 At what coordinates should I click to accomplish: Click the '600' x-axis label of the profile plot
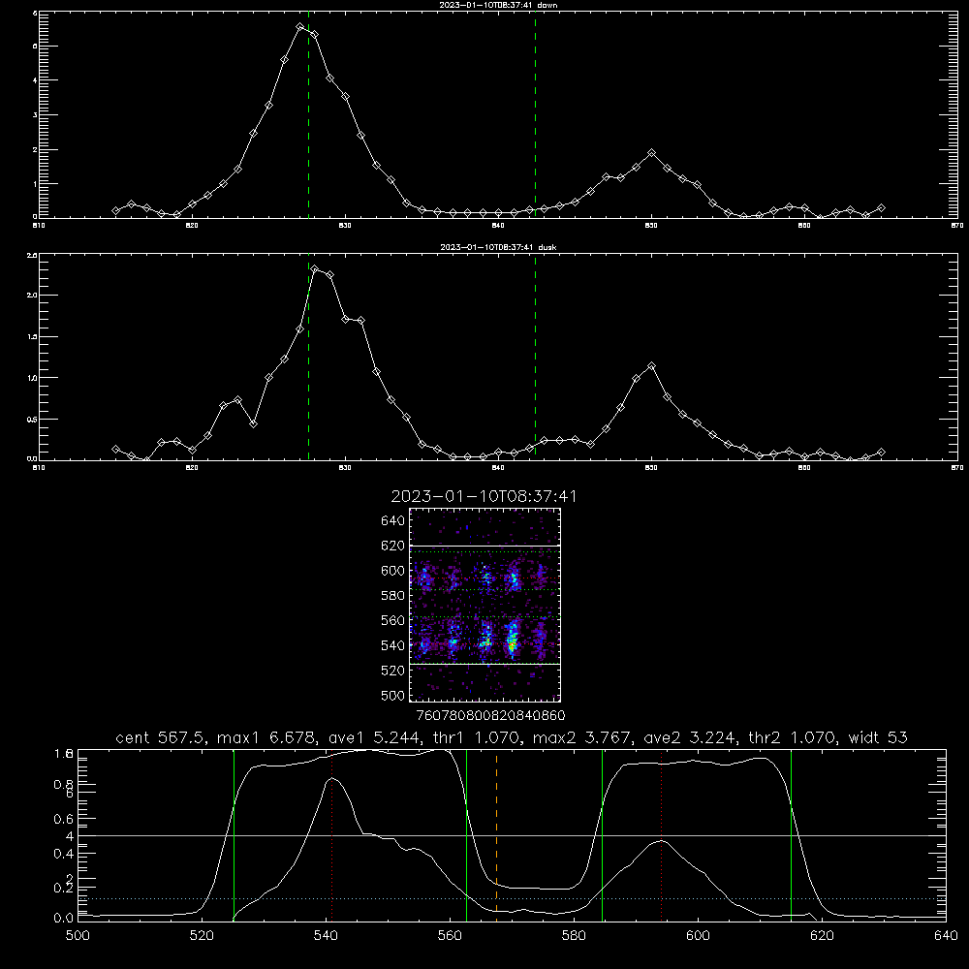(698, 936)
